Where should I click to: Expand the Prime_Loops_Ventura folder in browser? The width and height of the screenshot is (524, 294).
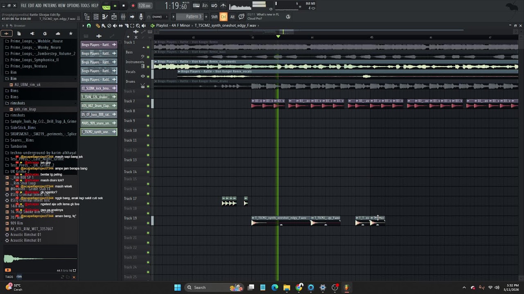(29, 66)
